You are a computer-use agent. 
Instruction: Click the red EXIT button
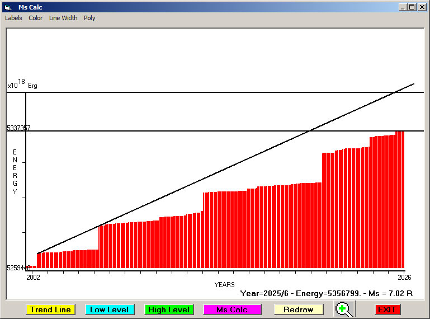coord(387,309)
